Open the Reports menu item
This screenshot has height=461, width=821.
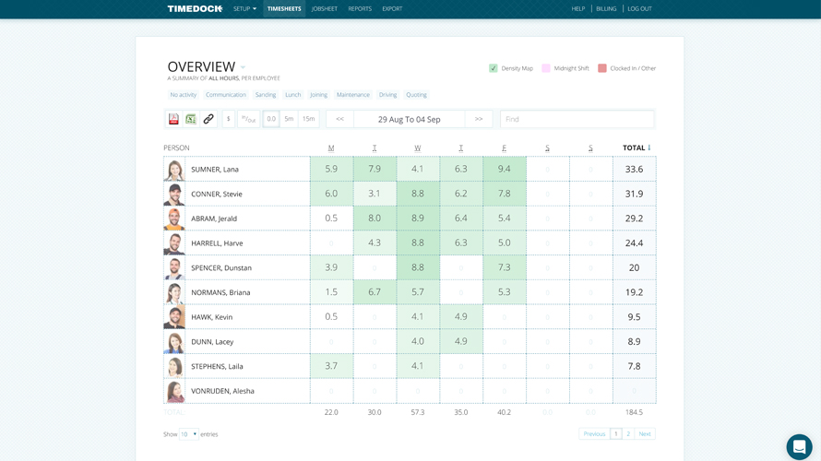(360, 9)
